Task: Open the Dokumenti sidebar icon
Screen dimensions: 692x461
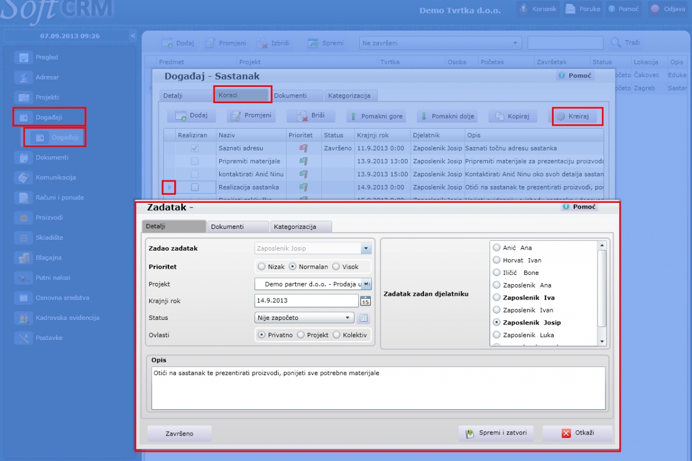Action: pos(24,157)
